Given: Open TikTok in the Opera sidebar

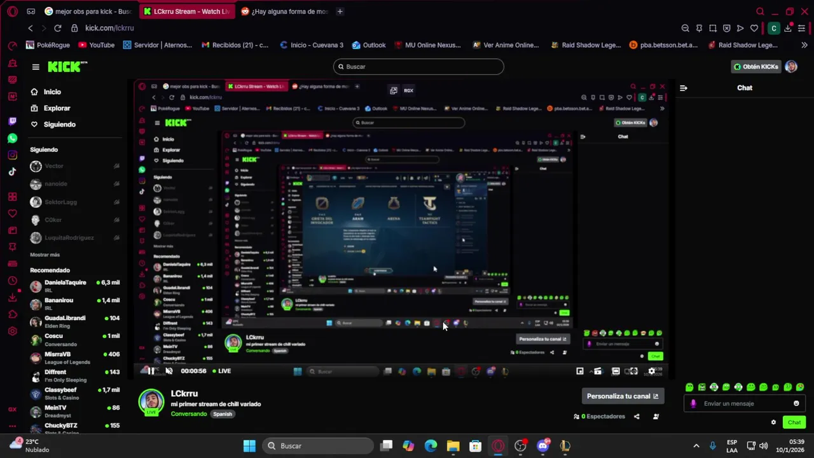Looking at the screenshot, I should click(x=12, y=172).
